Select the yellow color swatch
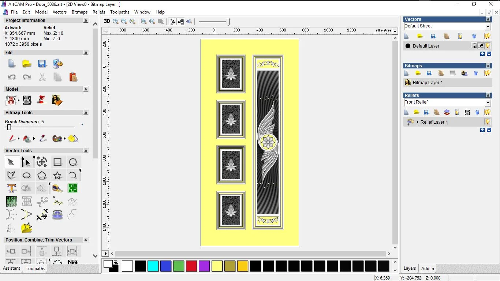This screenshot has width=500, height=281. (x=217, y=266)
